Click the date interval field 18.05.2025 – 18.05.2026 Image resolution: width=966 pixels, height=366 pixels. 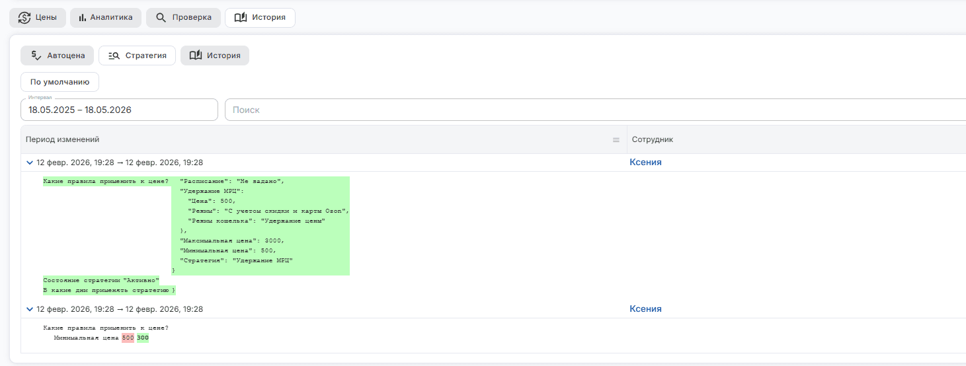[x=119, y=110]
